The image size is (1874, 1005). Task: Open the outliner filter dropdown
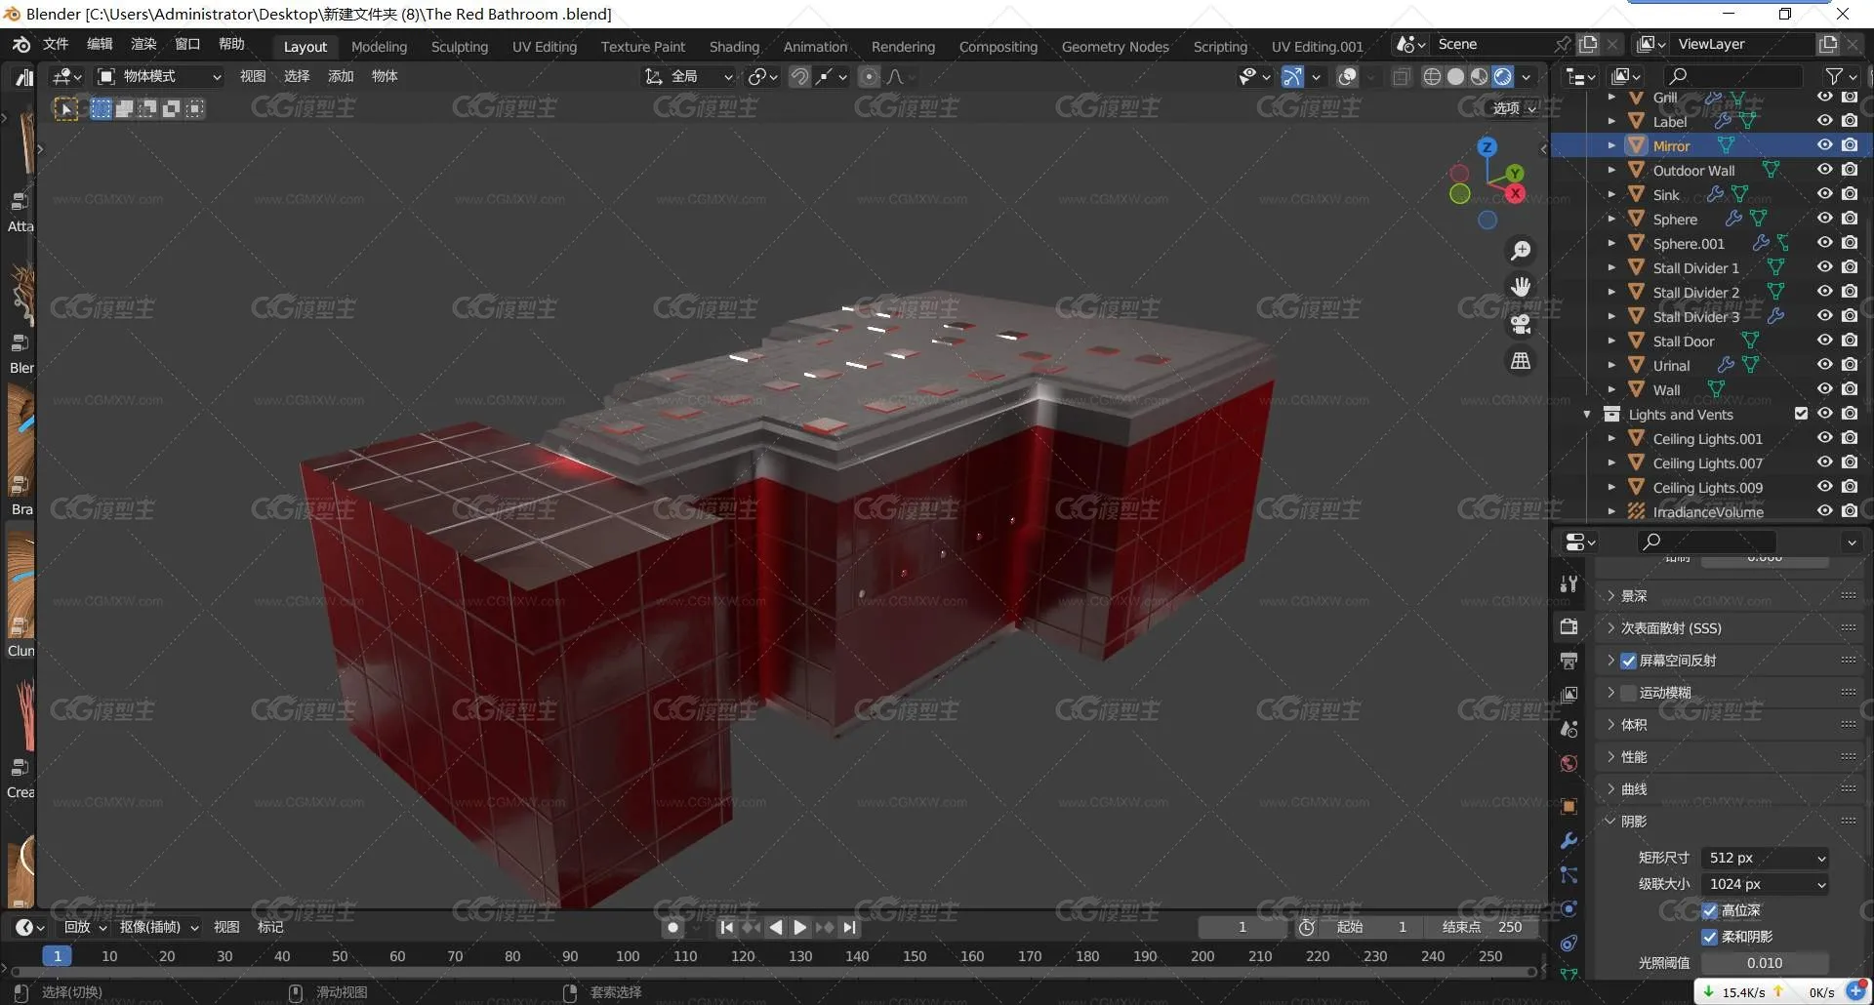click(1841, 76)
